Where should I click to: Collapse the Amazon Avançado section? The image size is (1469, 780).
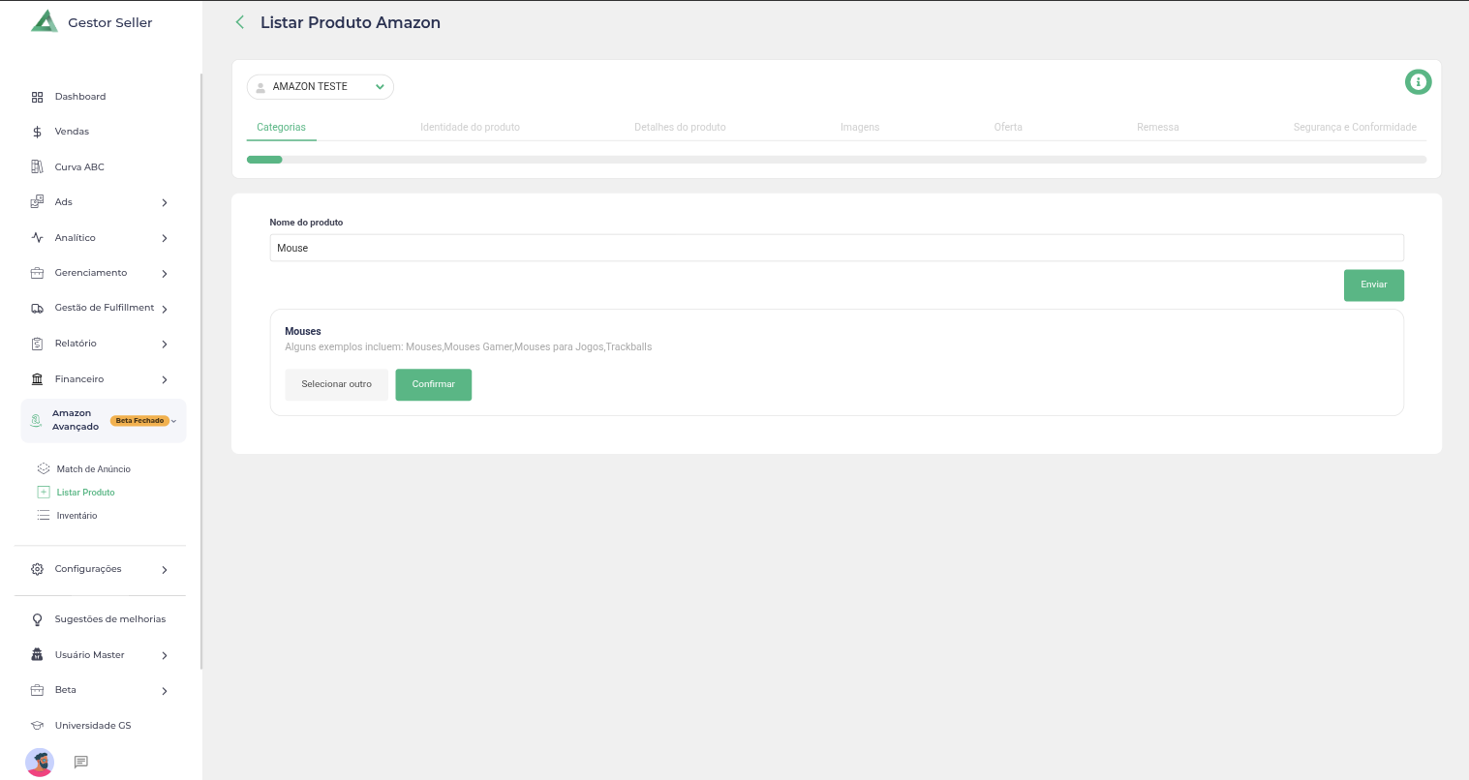click(173, 421)
